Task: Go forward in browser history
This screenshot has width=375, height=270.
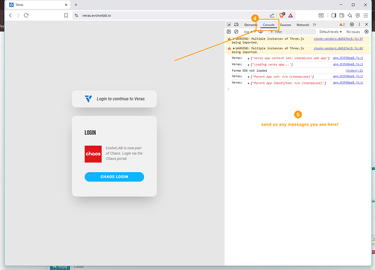Action: coord(18,15)
